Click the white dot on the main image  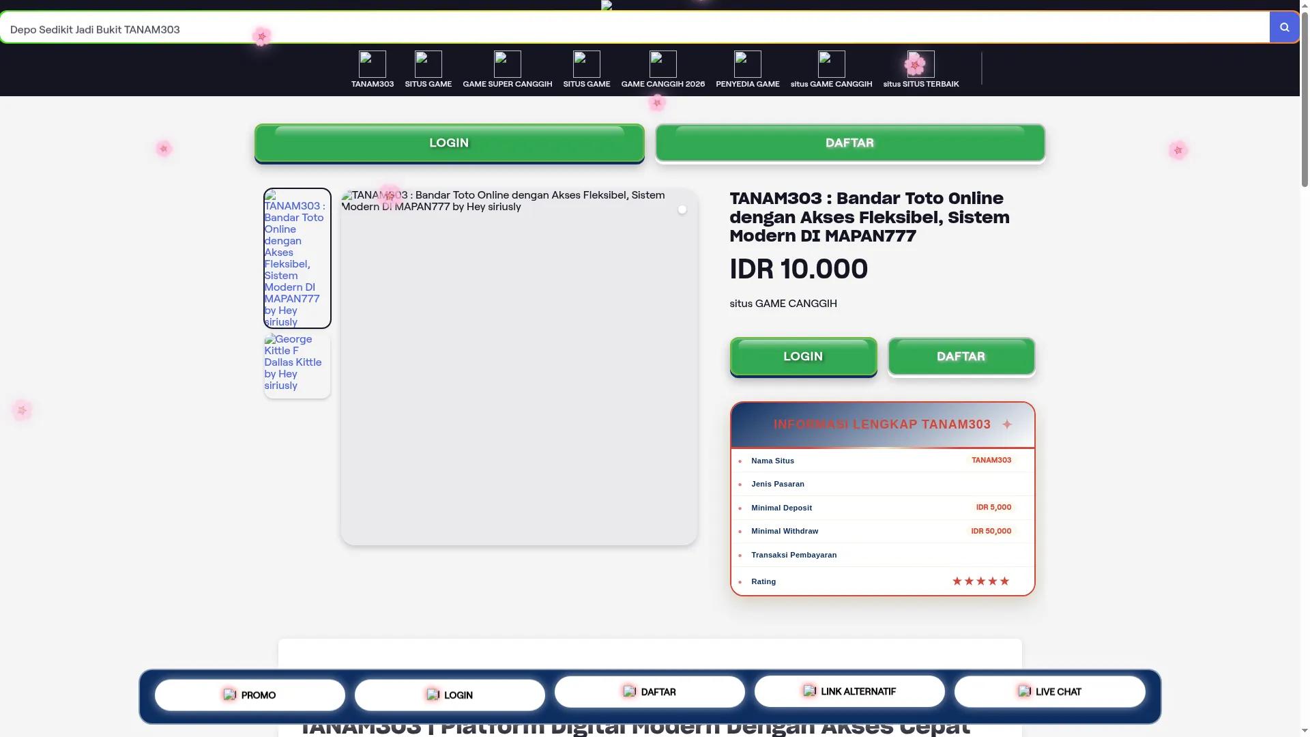[x=682, y=209]
